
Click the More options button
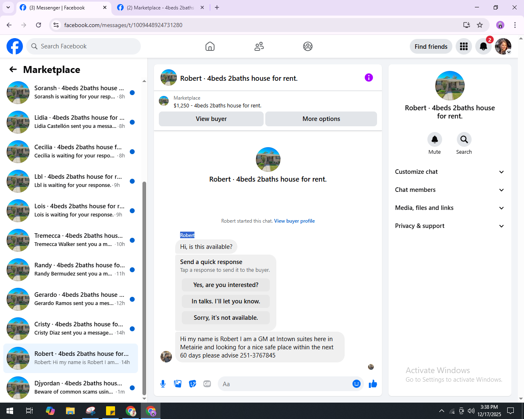[321, 119]
